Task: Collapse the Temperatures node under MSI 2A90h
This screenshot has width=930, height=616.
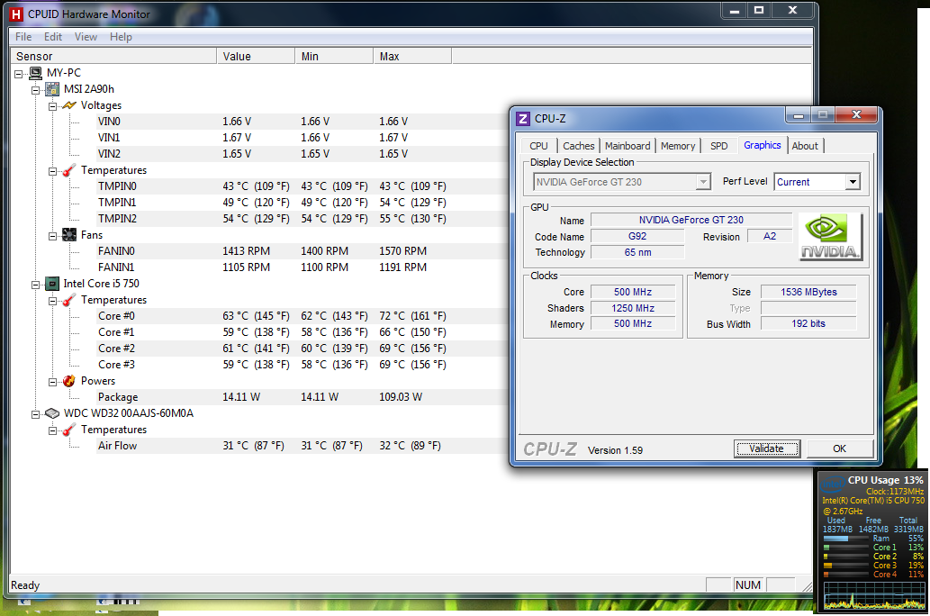Action: click(x=53, y=171)
